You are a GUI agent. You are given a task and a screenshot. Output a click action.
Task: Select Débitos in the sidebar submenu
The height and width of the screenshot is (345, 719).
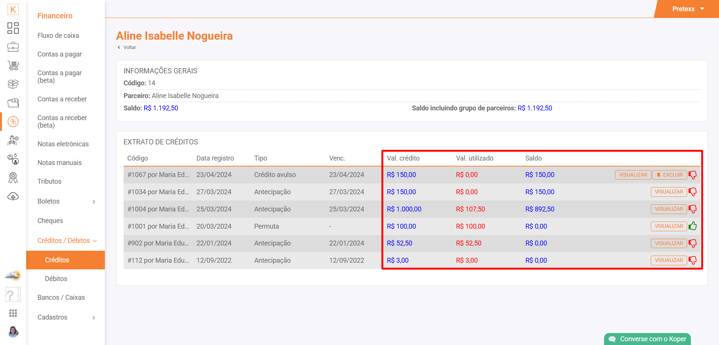tap(56, 279)
